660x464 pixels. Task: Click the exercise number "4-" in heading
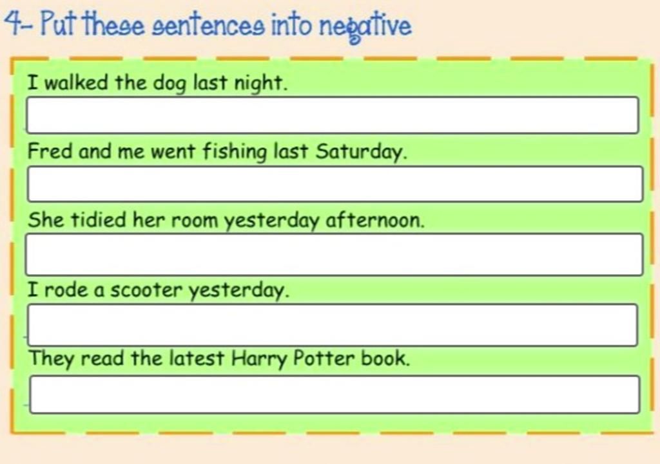coord(20,24)
